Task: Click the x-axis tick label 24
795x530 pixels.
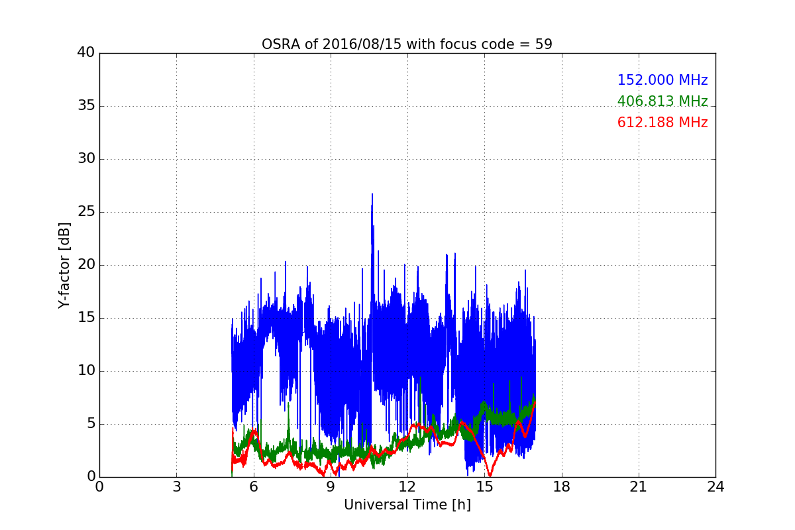Action: click(x=715, y=486)
